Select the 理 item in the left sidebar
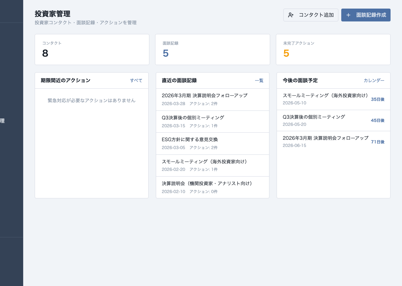 (x=3, y=121)
